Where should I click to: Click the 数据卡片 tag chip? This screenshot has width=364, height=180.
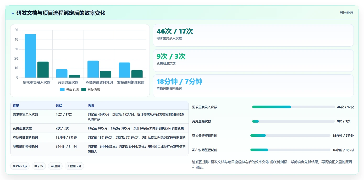click(74, 166)
